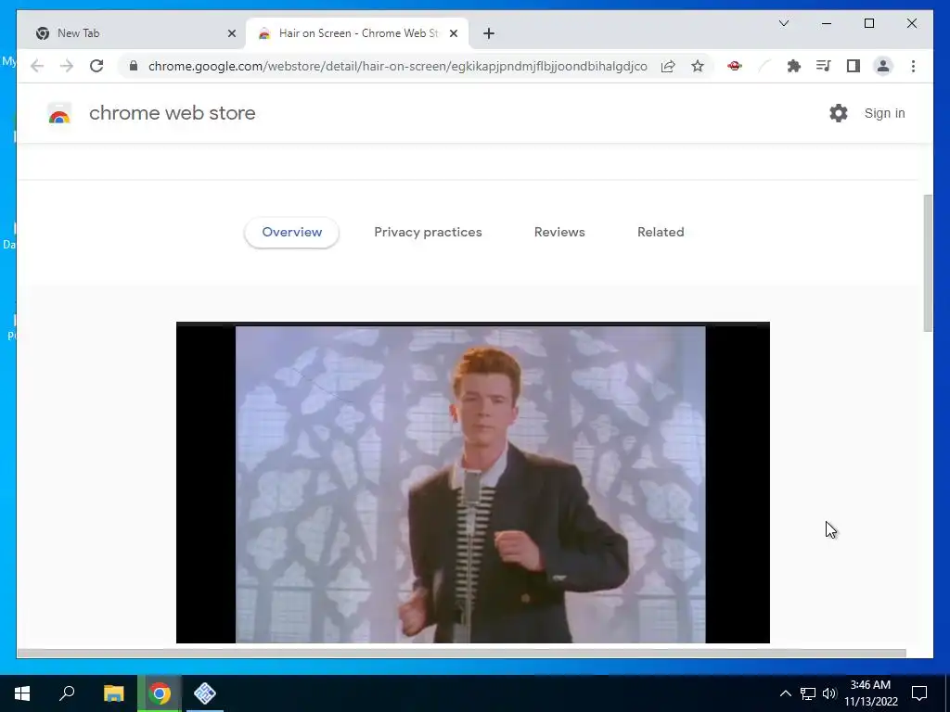Open the Reviews tab
The height and width of the screenshot is (712, 950).
(559, 233)
